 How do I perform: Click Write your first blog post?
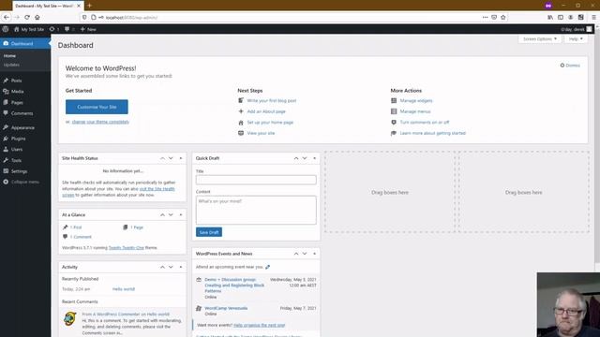coord(272,100)
